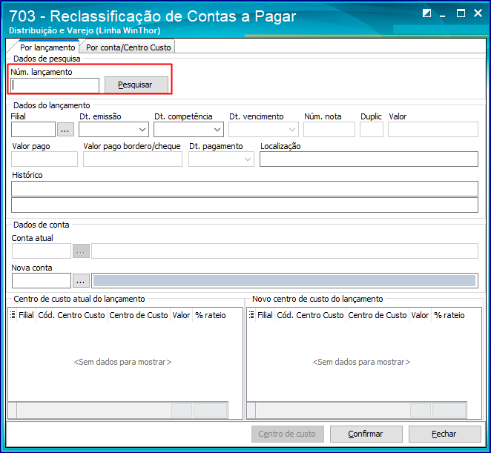Viewport: 491px width, 453px height.
Task: Open the Por conta/Centro Custo tab
Action: (128, 47)
